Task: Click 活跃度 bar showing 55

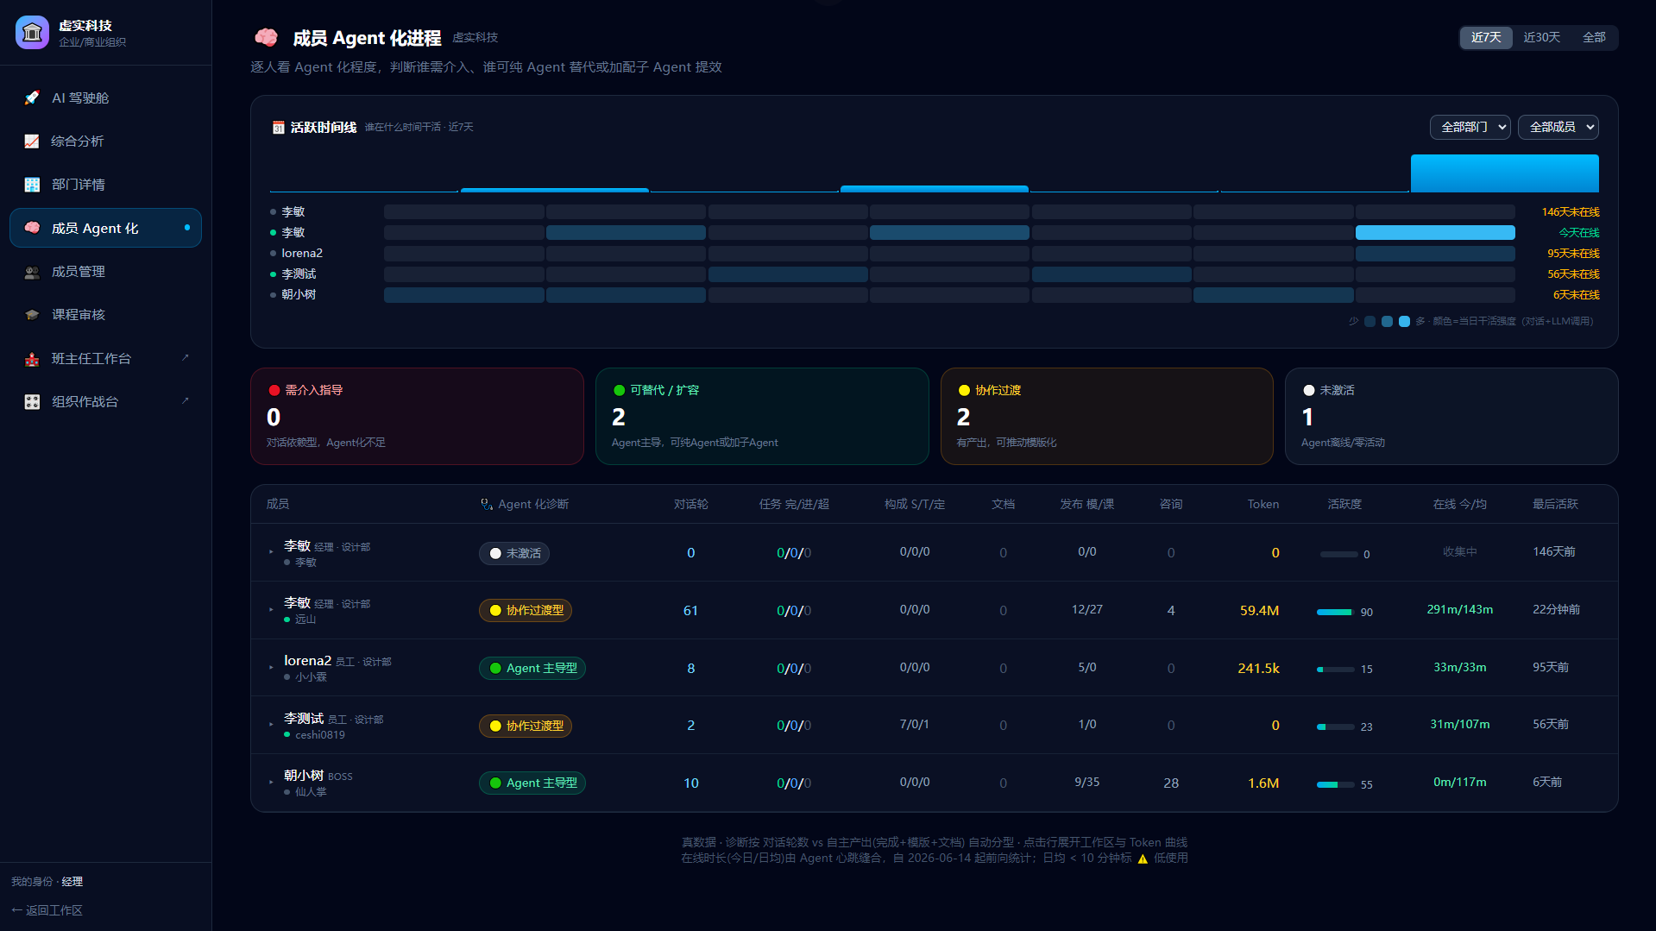Action: coord(1335,784)
